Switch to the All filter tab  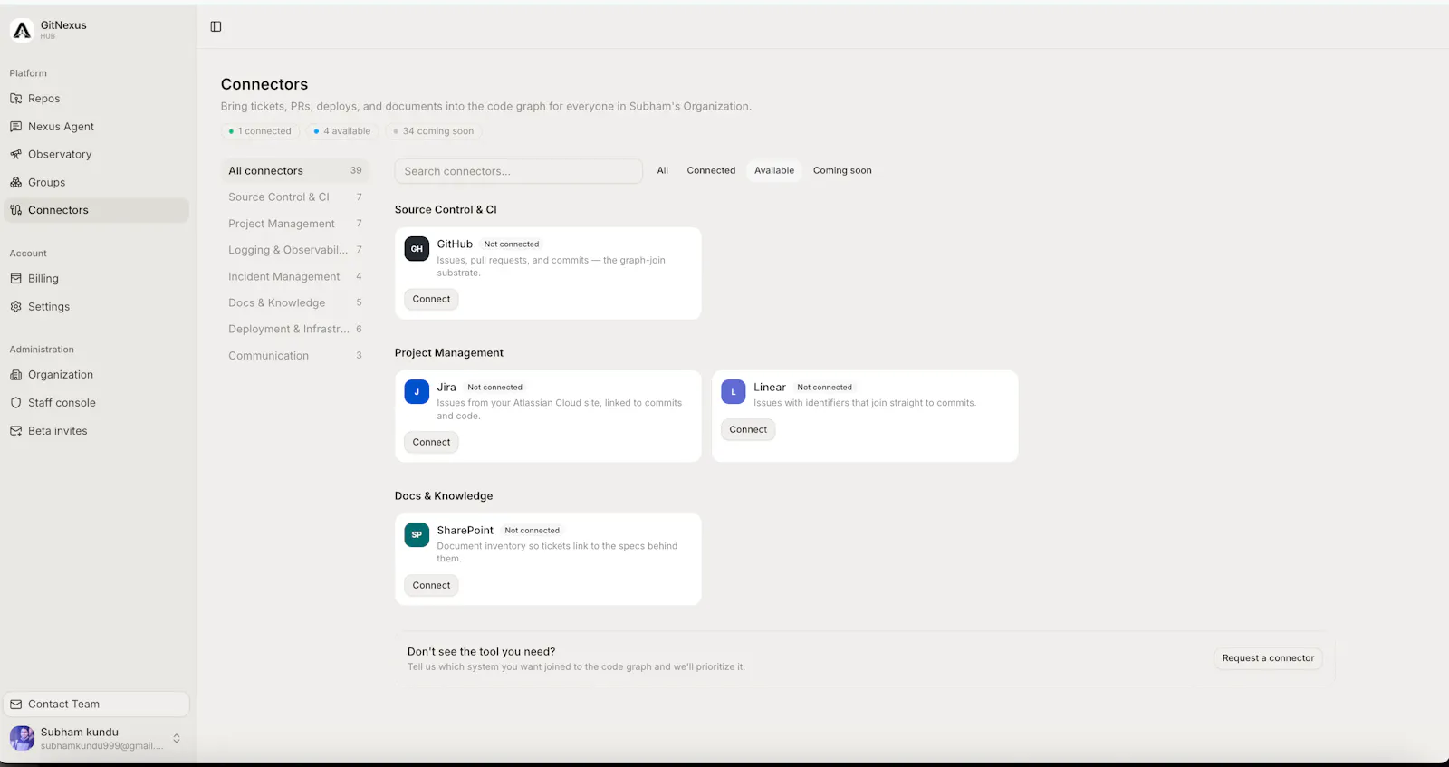(x=663, y=170)
